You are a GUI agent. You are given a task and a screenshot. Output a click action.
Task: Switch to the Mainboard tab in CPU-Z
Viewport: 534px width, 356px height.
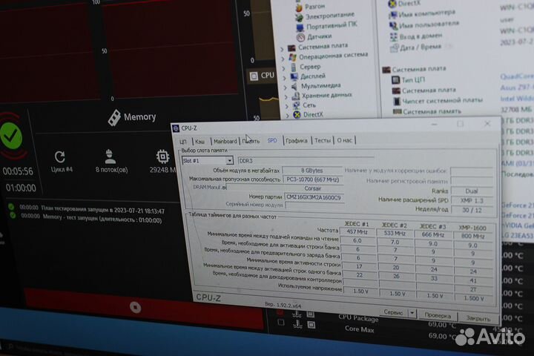point(225,141)
